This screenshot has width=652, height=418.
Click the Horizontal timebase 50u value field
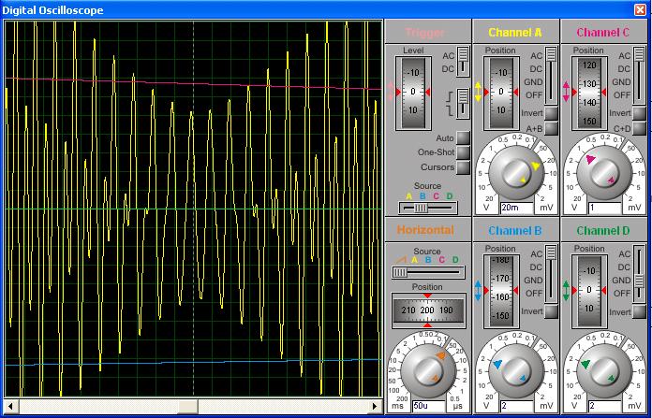point(429,406)
